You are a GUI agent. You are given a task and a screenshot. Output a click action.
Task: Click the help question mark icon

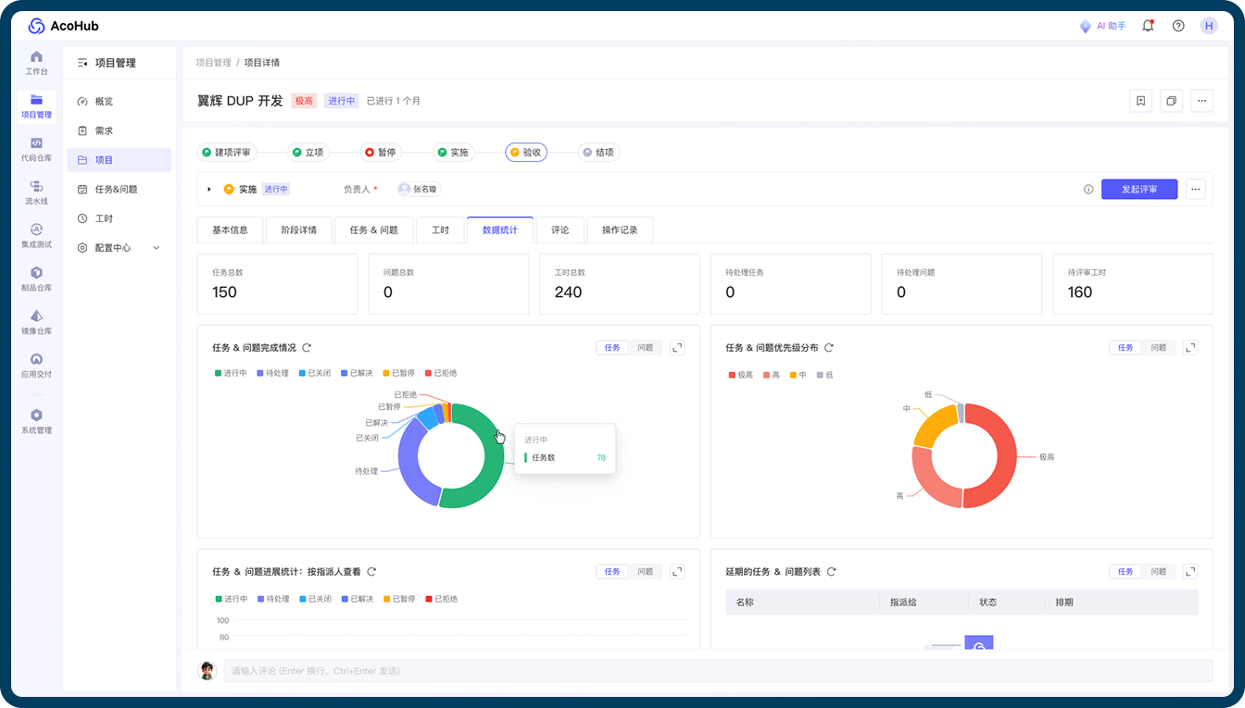coord(1178,26)
